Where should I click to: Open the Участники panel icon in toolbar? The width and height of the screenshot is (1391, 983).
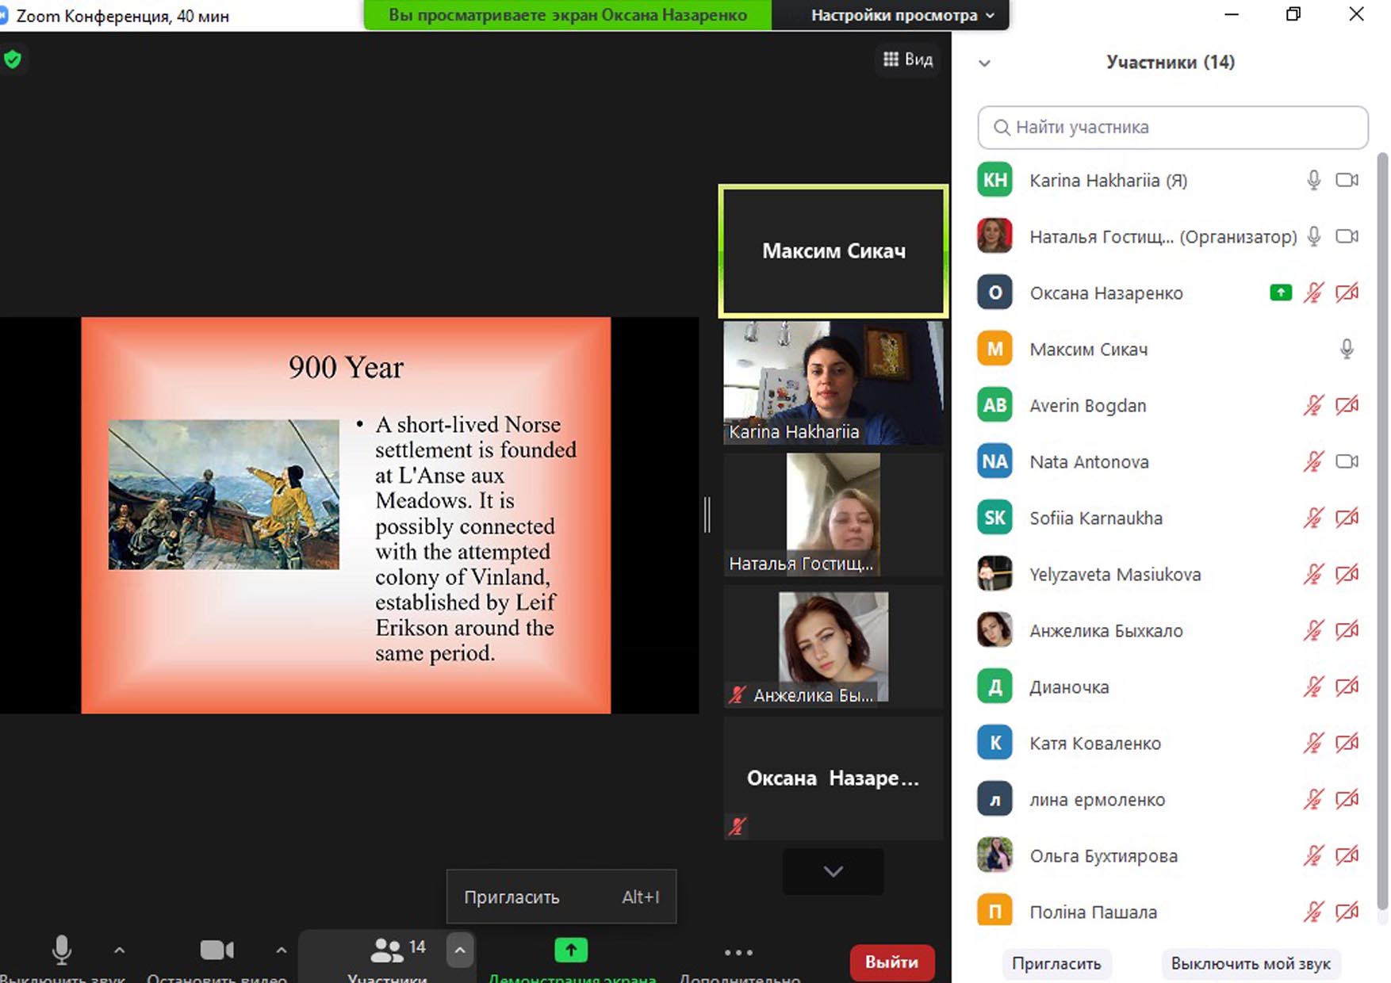point(387,950)
